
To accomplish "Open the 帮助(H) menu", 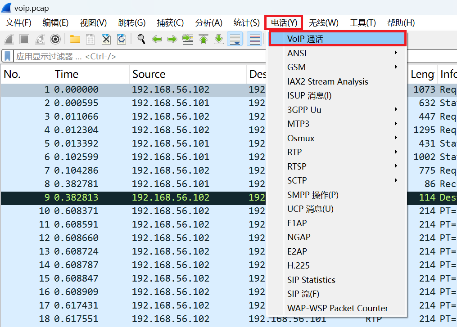I will point(401,22).
